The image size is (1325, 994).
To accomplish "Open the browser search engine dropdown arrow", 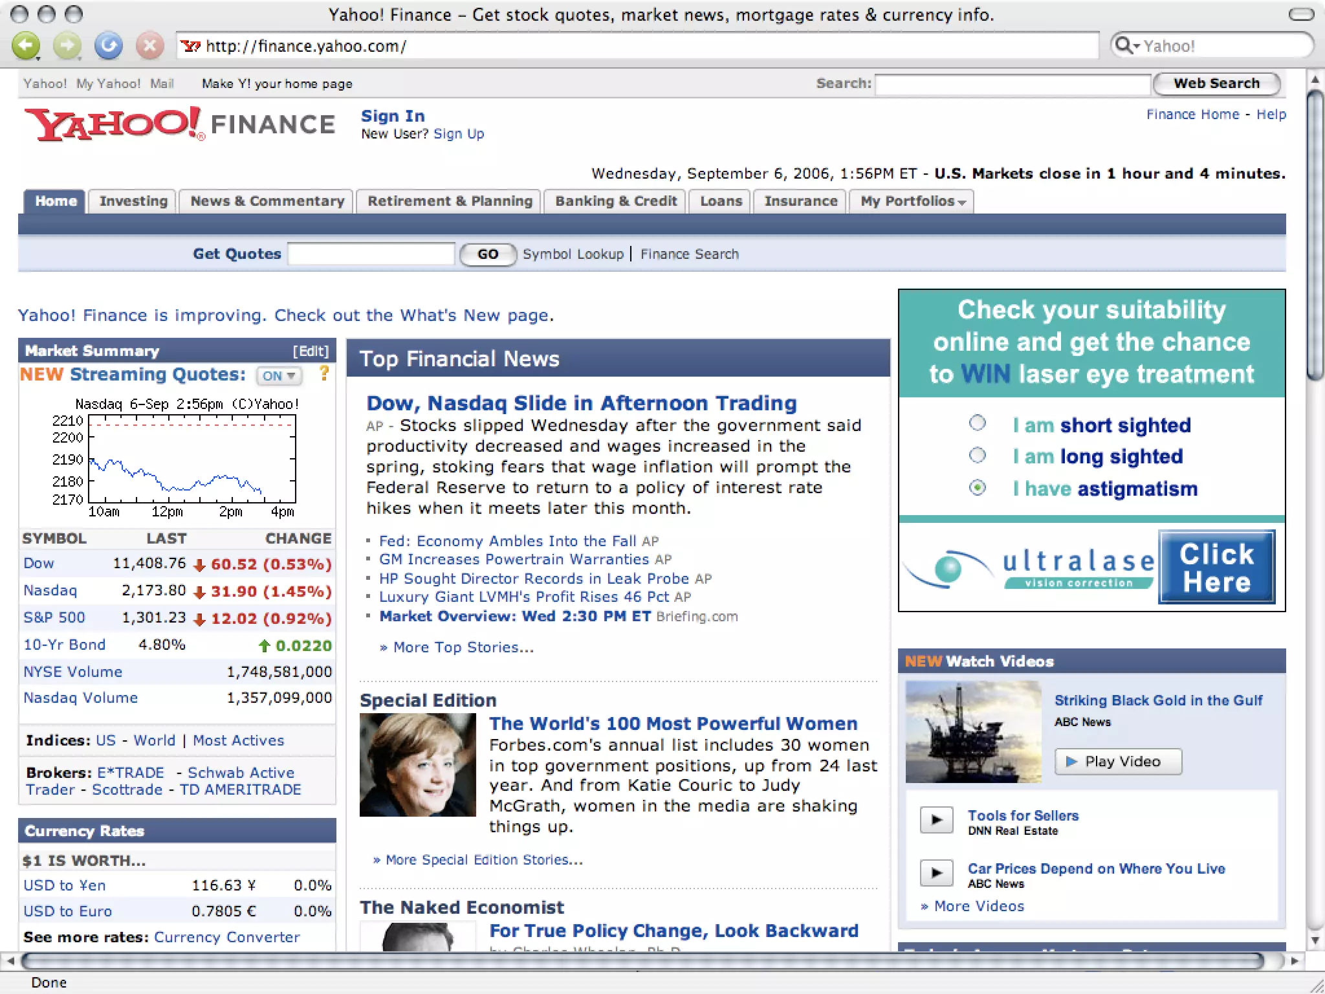I will pyautogui.click(x=1136, y=47).
